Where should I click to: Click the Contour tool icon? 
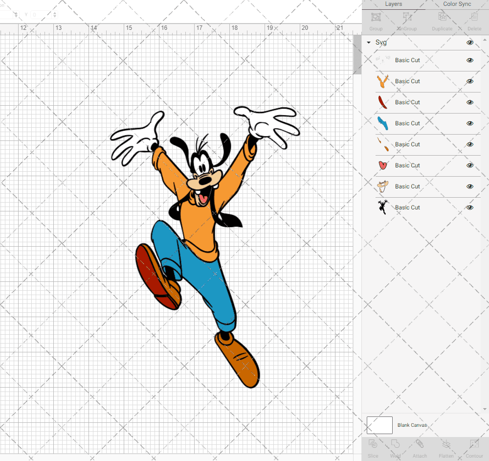pos(474,444)
